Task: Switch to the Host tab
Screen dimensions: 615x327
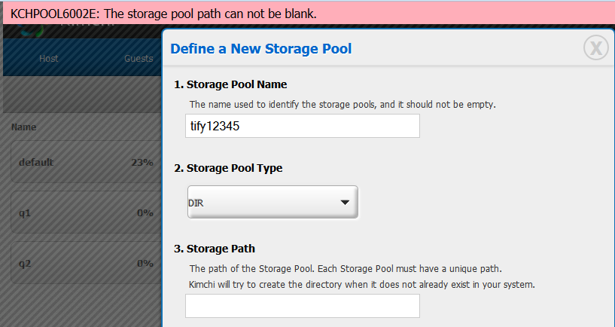Action: (49, 59)
